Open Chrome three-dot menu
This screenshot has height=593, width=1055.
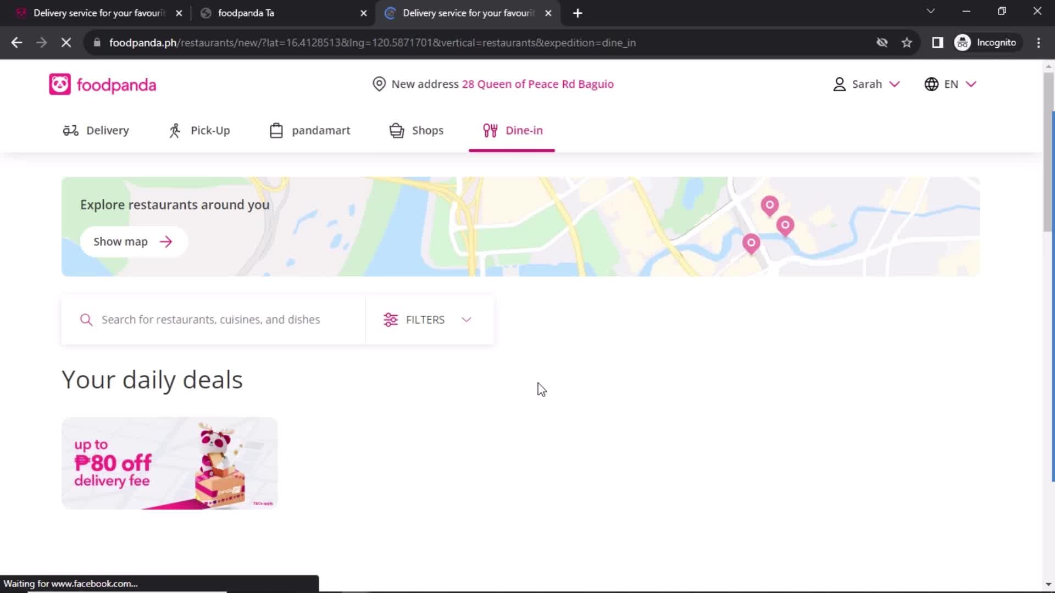click(1038, 43)
